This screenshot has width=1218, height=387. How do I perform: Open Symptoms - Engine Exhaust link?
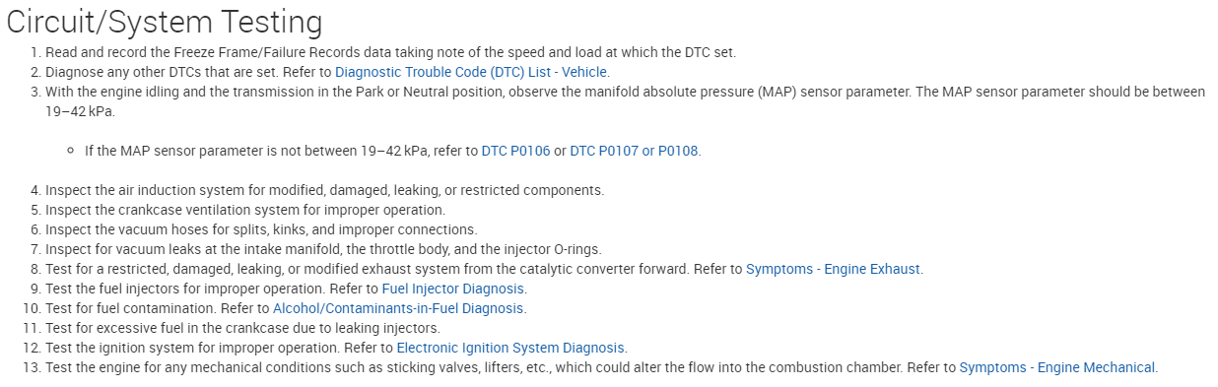834,269
